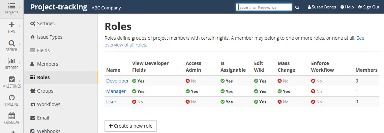384x133 pixels.
Task: Click User's green Edit Wiki check
Action: [256, 102]
